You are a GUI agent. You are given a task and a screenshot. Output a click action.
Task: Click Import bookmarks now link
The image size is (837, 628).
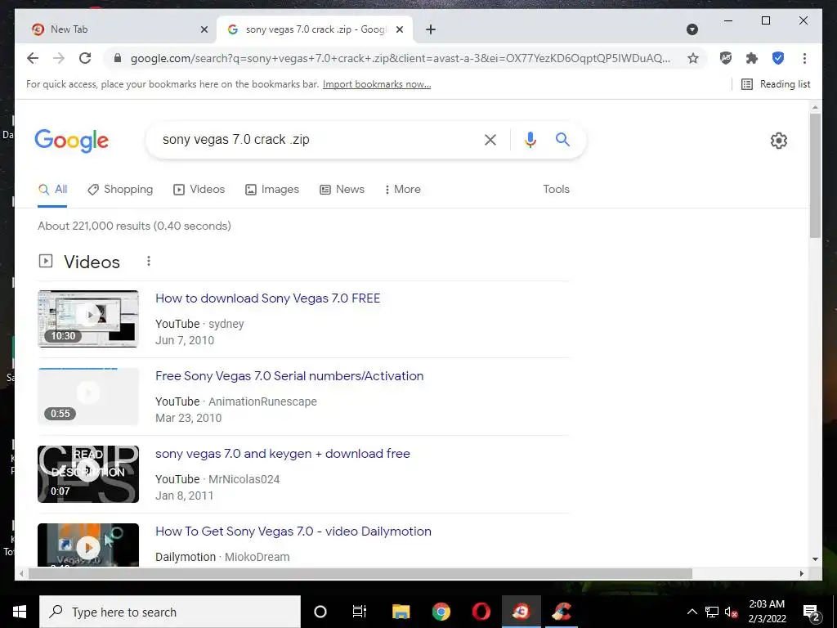coord(376,84)
